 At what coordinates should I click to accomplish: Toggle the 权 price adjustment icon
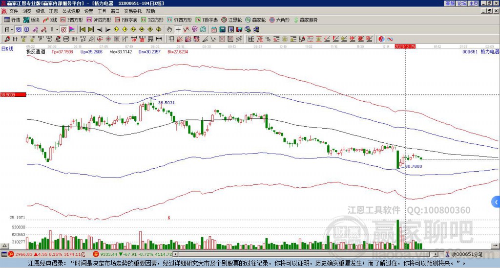point(63,29)
